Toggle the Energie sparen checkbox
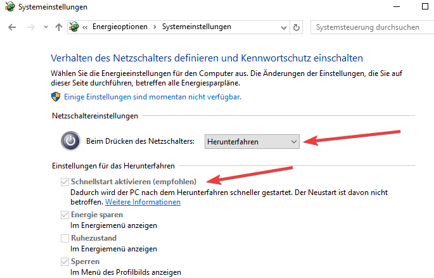This screenshot has width=434, height=278. pyautogui.click(x=65, y=215)
